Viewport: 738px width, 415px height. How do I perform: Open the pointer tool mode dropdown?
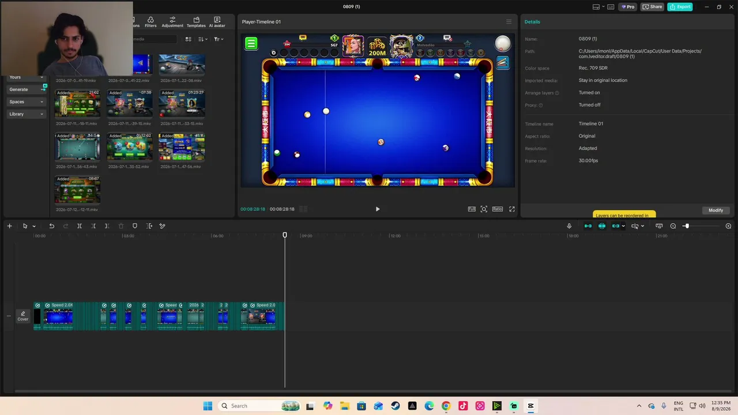(34, 226)
